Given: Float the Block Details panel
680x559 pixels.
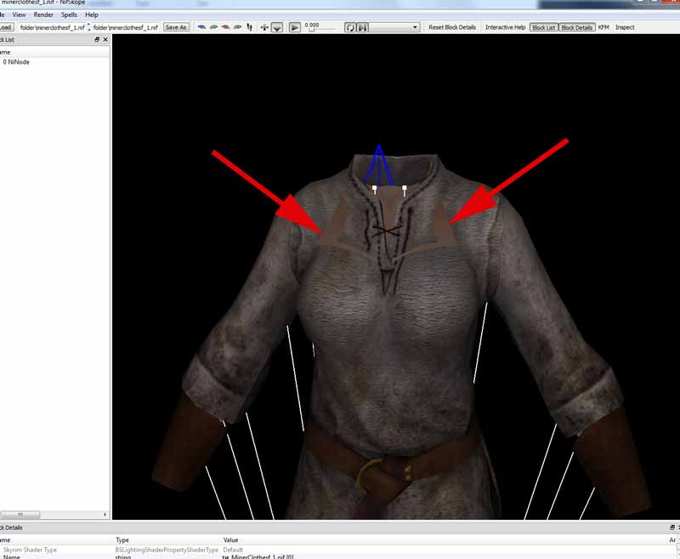Looking at the screenshot, I should click(671, 528).
